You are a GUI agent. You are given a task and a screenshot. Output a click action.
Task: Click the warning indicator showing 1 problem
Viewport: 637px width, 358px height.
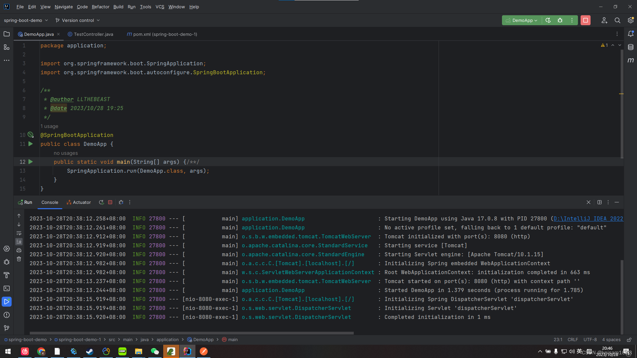604,45
